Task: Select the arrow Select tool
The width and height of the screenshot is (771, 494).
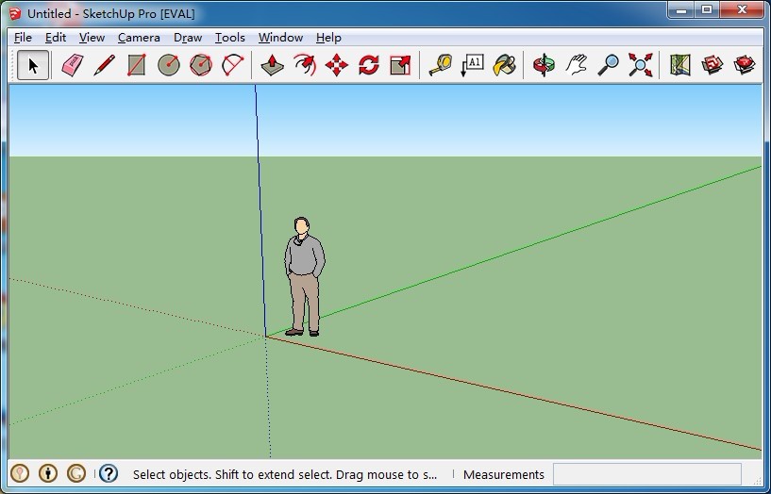Action: (x=33, y=65)
